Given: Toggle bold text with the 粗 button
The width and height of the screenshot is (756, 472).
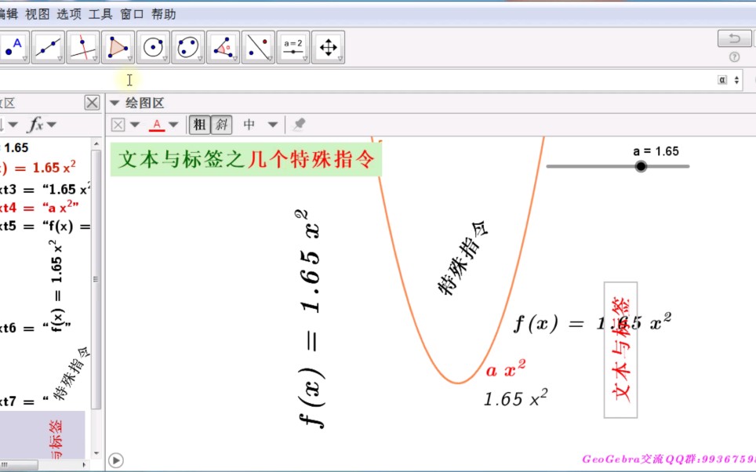Looking at the screenshot, I should [198, 124].
